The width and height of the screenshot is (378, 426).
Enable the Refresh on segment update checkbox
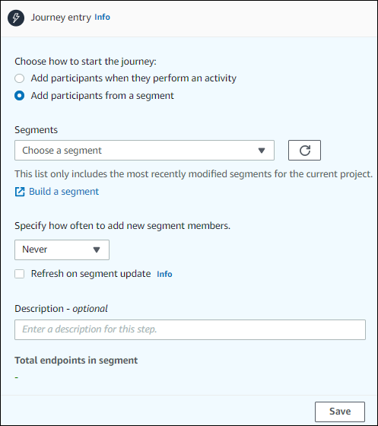19,274
